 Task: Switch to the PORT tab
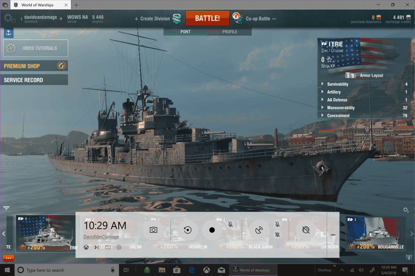click(185, 32)
